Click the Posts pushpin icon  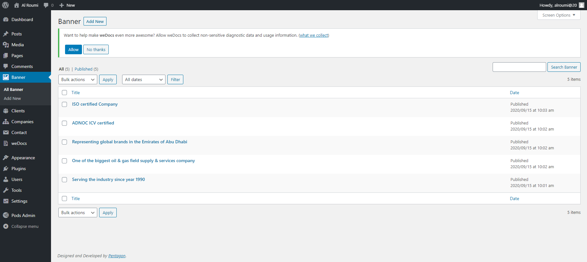6,34
